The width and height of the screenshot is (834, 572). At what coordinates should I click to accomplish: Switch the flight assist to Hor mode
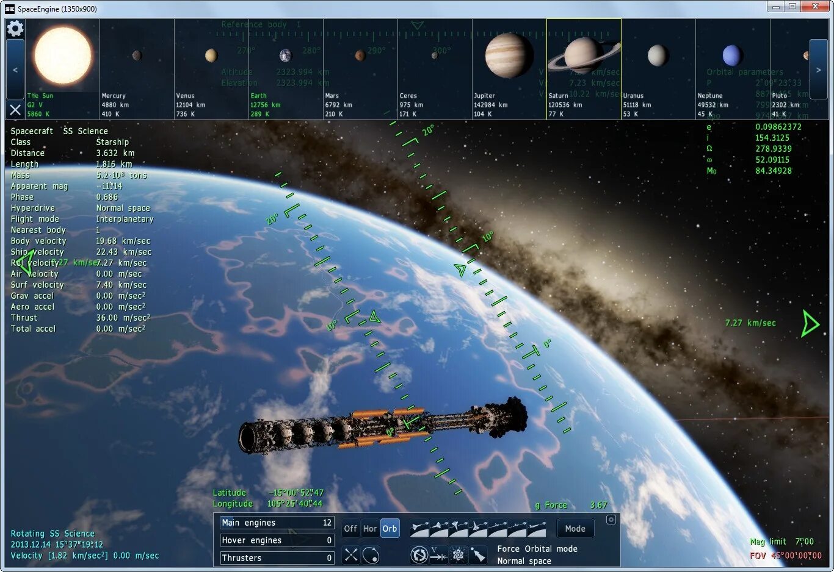(370, 529)
